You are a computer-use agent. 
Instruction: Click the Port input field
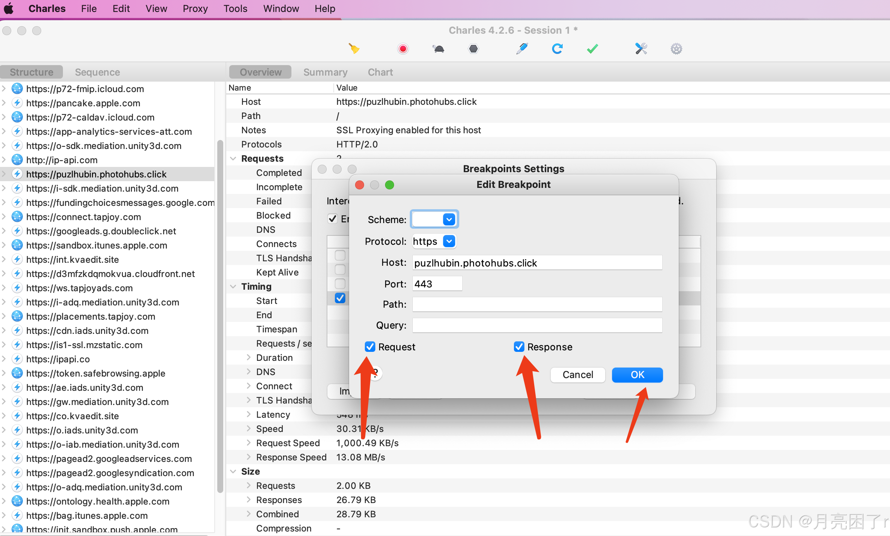pyautogui.click(x=437, y=284)
